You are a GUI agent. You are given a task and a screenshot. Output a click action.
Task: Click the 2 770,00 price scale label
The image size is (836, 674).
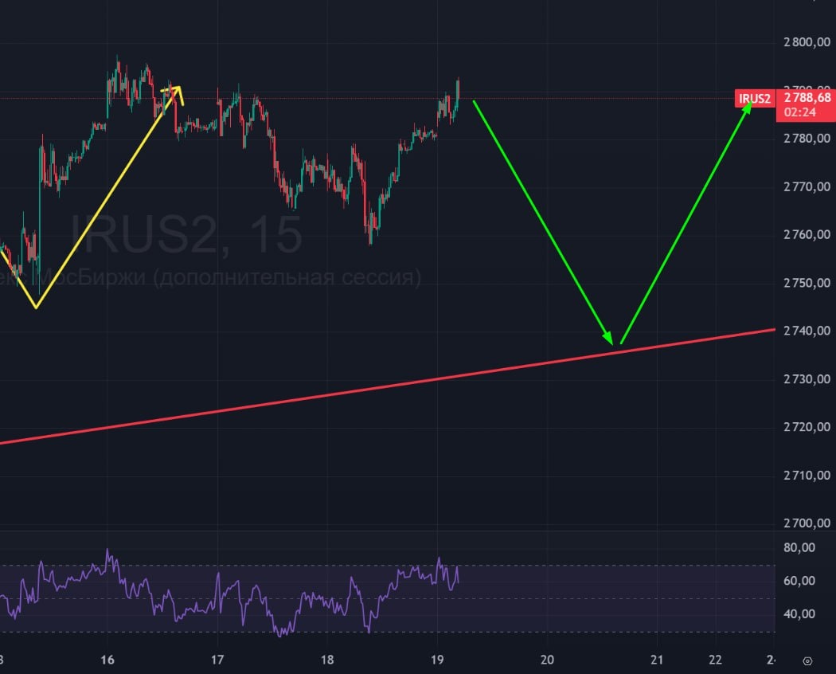[807, 186]
